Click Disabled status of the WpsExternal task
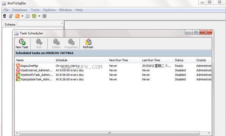Image resolution: width=226 pixels, height=136 pixels. click(180, 70)
